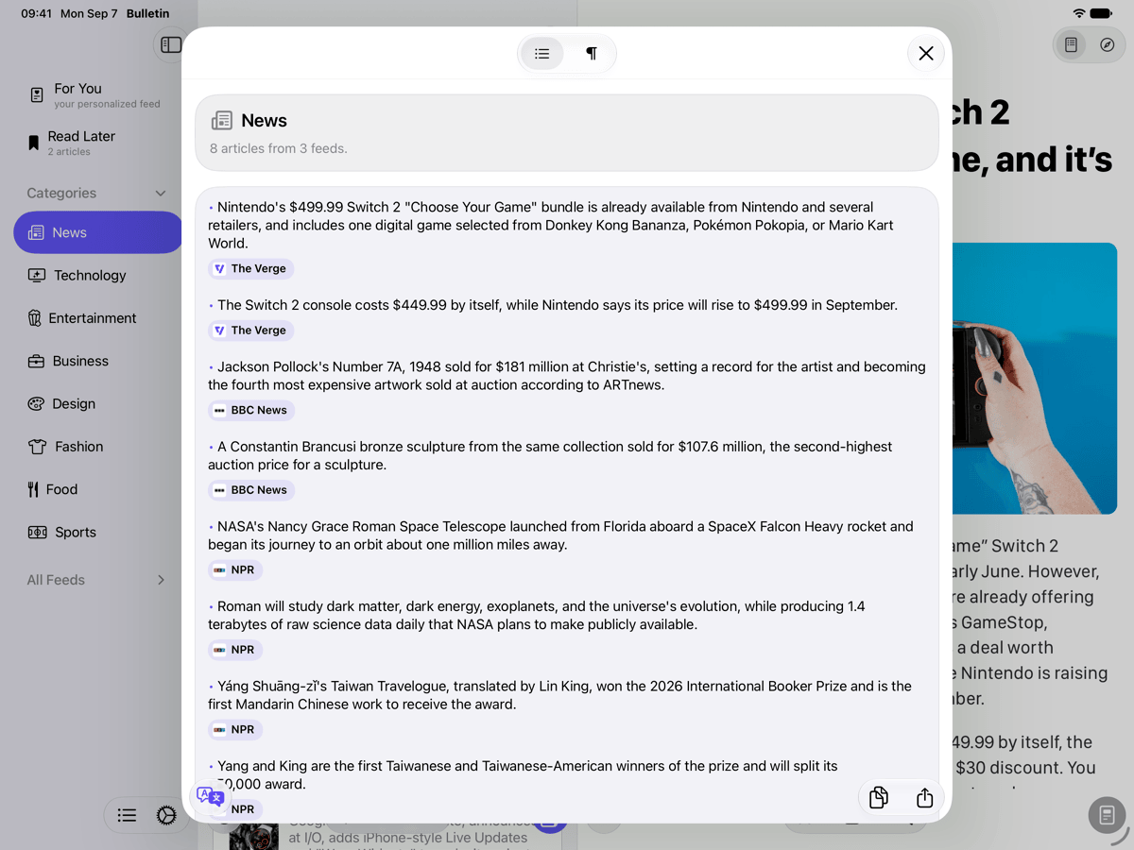Click the Yáng Shuāng-zǐ Booker Prize text
The image size is (1134, 850).
pos(560,695)
